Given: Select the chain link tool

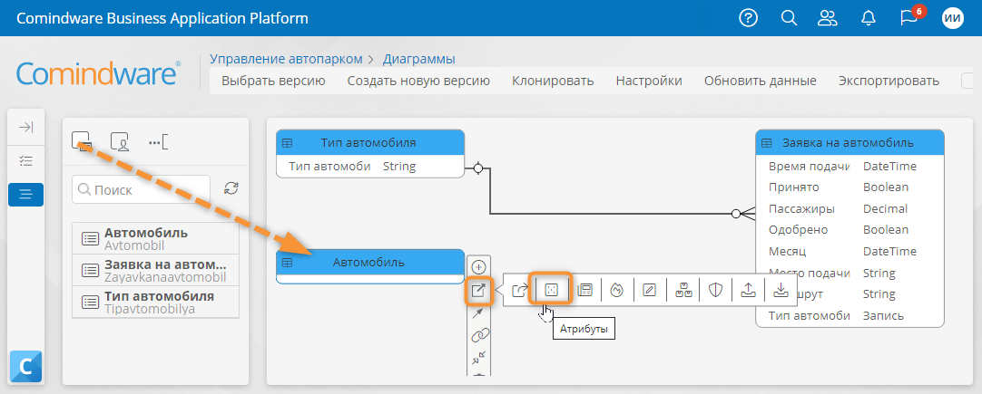Looking at the screenshot, I should point(478,335).
